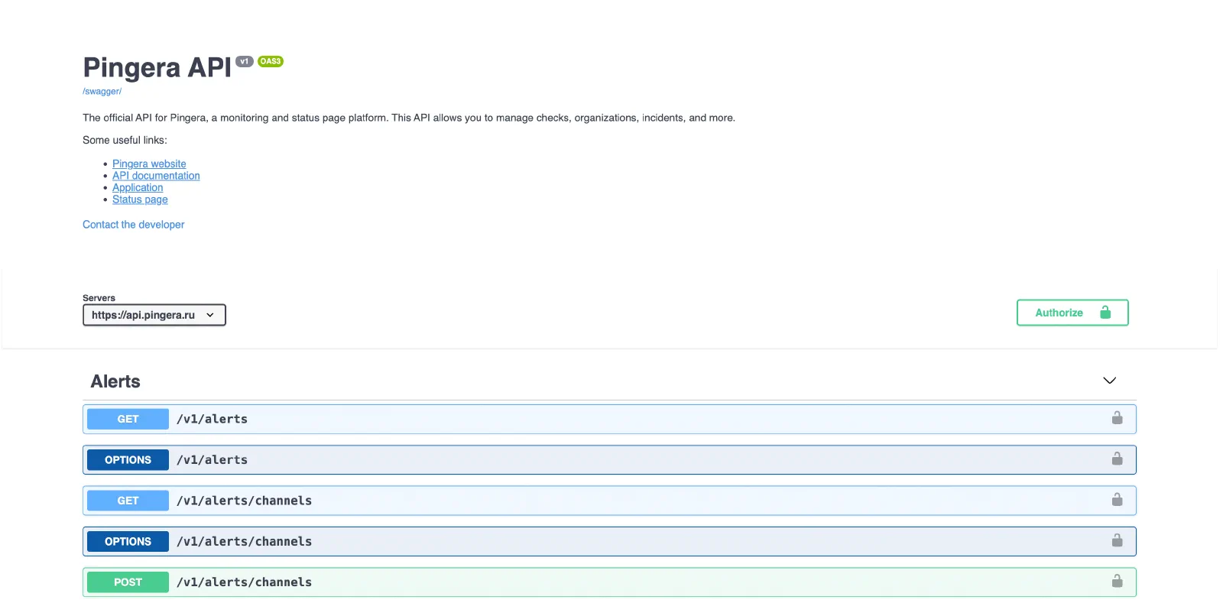Click the v1 version badge
1223x603 pixels.
tap(245, 61)
